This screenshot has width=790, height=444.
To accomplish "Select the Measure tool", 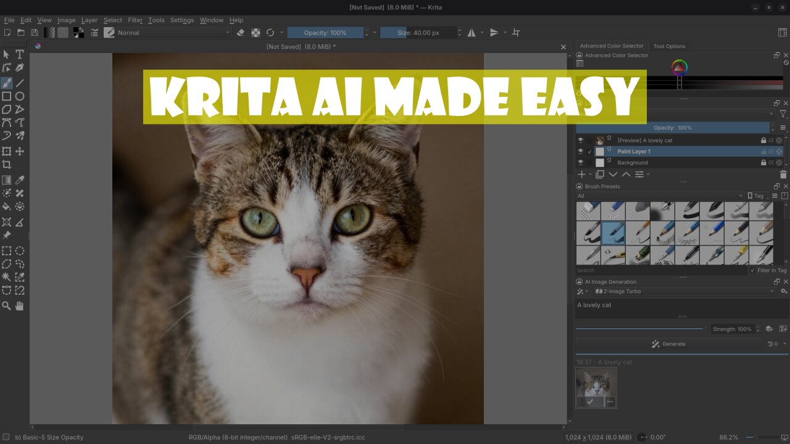I will pyautogui.click(x=20, y=222).
